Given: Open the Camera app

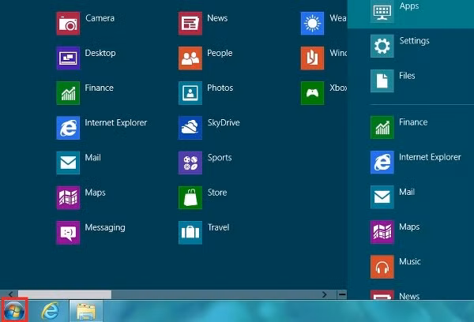Looking at the screenshot, I should click(68, 24).
